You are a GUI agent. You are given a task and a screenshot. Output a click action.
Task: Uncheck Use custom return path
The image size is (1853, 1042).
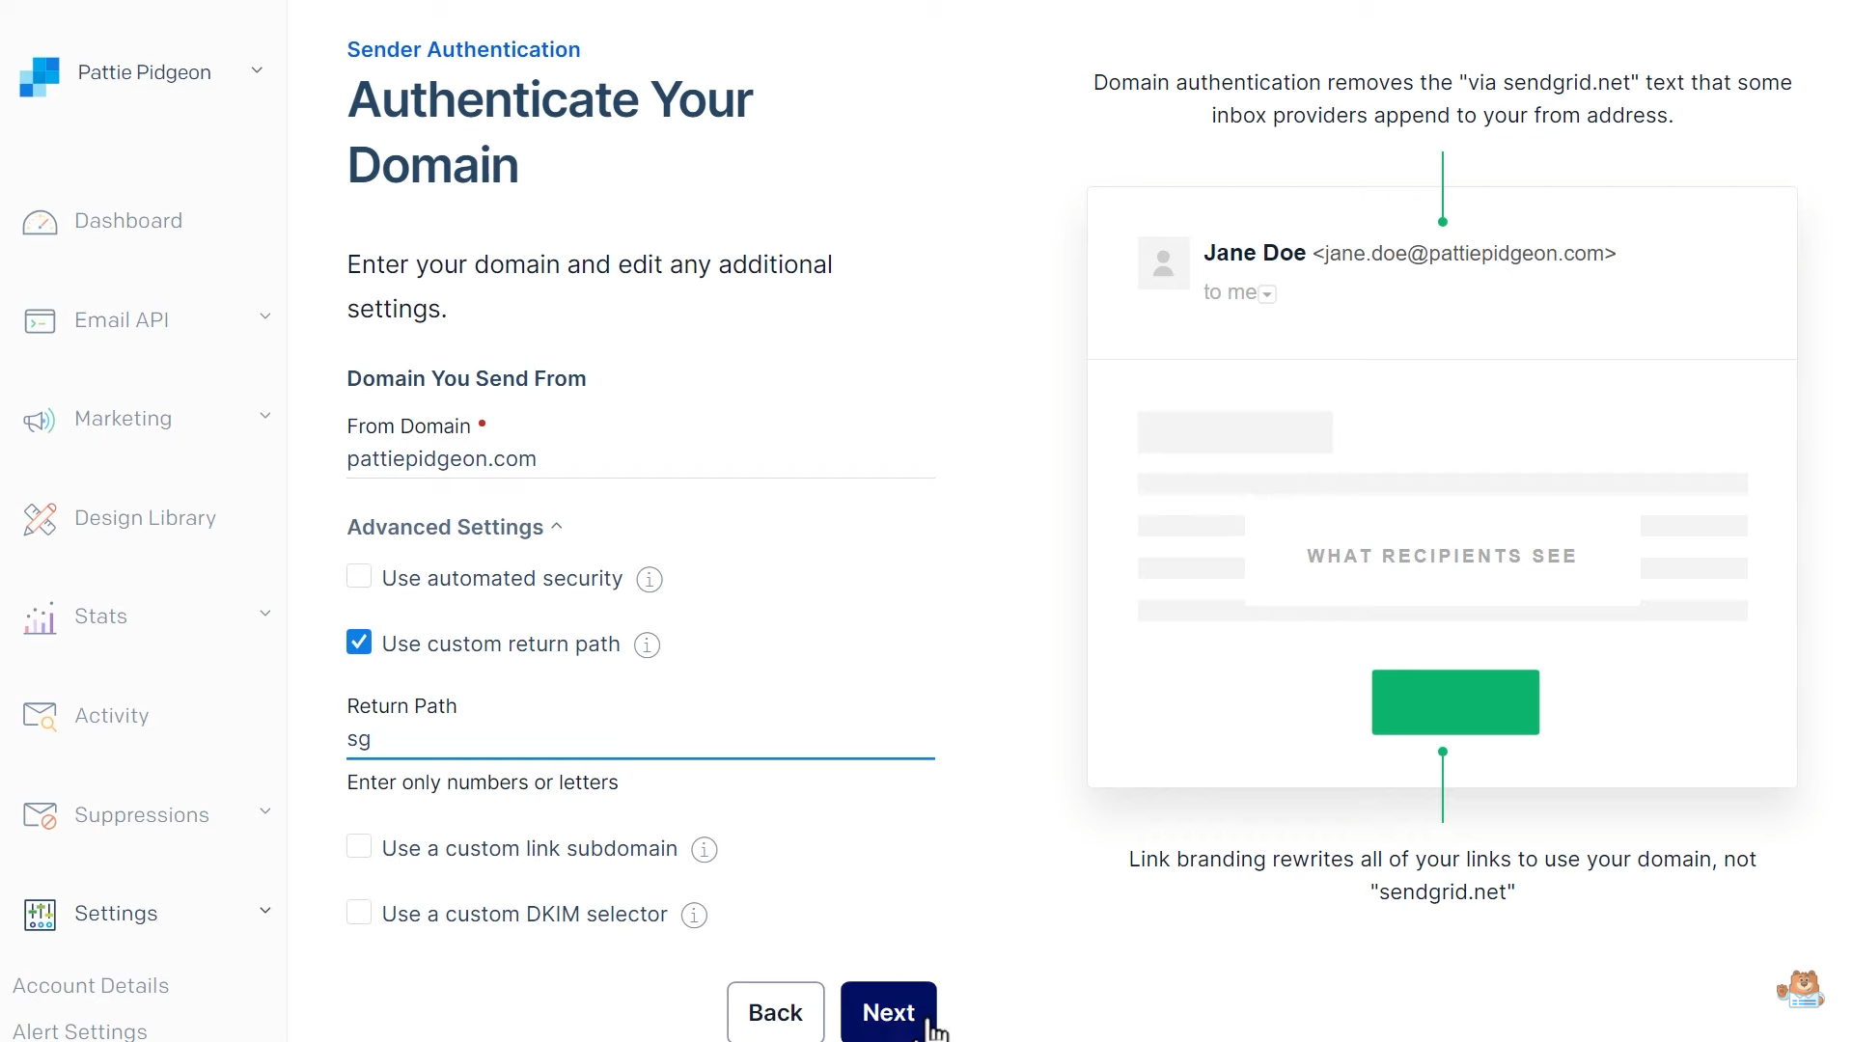[x=358, y=642]
